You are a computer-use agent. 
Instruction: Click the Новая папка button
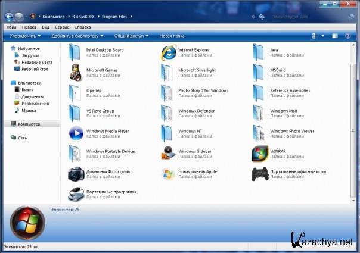[172, 36]
